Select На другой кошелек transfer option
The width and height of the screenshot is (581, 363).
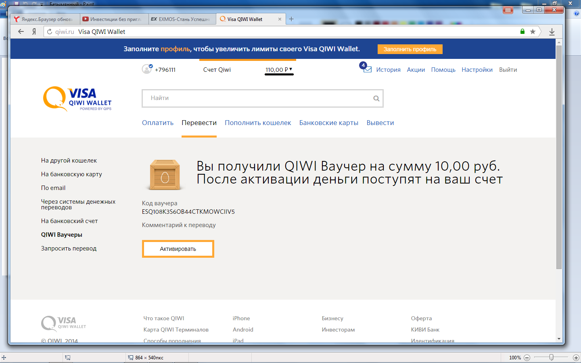pos(69,161)
